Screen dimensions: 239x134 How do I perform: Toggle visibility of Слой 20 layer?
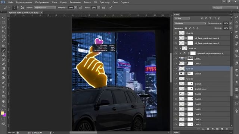[x=176, y=48]
